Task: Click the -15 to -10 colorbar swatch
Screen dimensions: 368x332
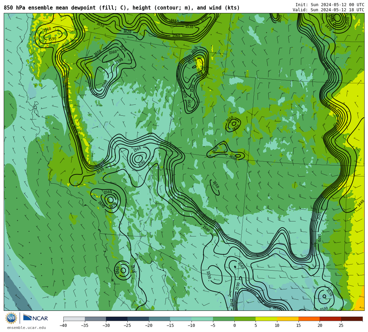Action: pyautogui.click(x=181, y=319)
